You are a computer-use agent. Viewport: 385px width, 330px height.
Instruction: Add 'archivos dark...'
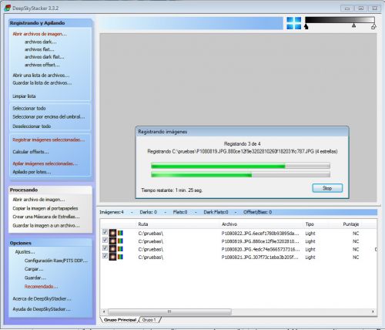pos(41,42)
